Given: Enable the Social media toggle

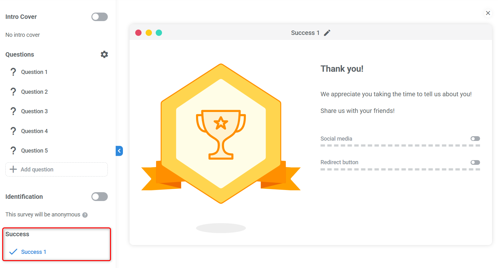Looking at the screenshot, I should coord(475,138).
